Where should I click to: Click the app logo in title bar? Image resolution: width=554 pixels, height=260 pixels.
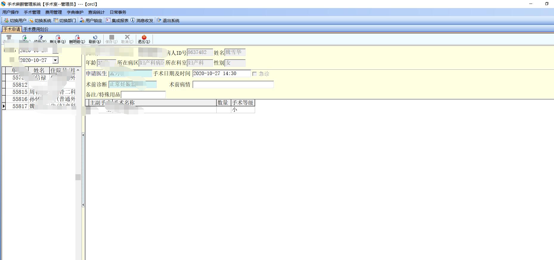(x=3, y=4)
